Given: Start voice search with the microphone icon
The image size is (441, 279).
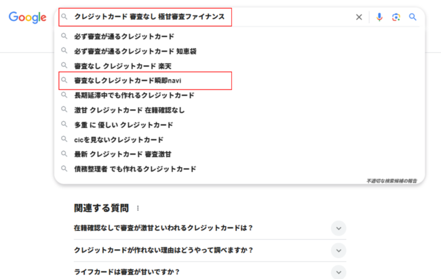Looking at the screenshot, I should [x=379, y=17].
